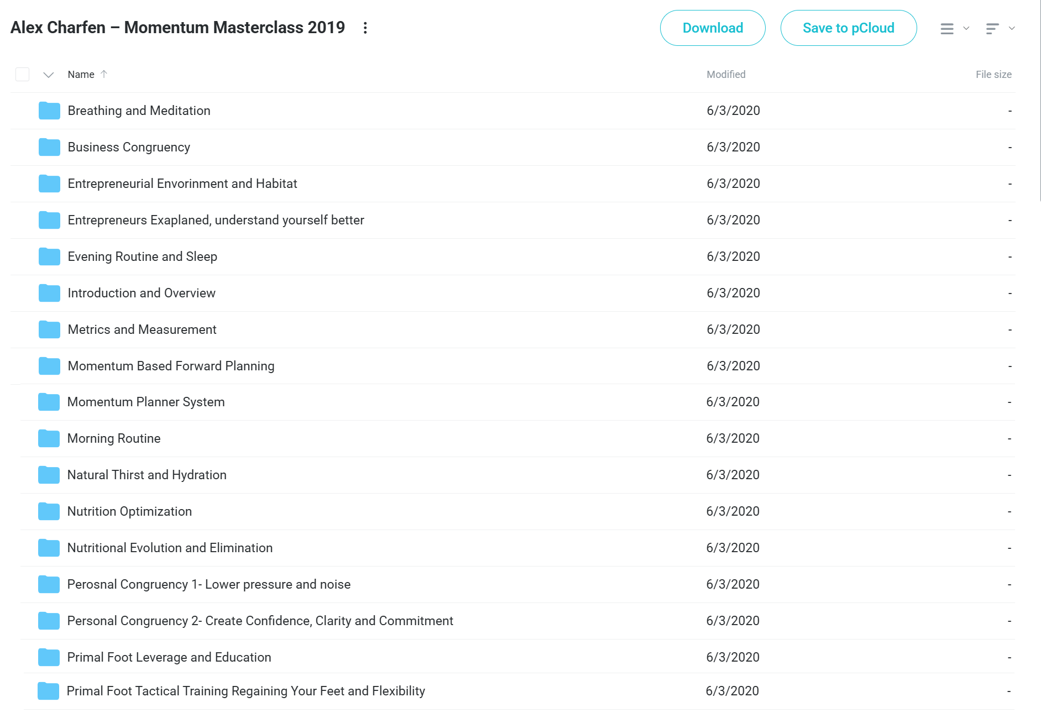This screenshot has width=1041, height=718.
Task: Click the Metrics and Measurement folder icon
Action: click(x=49, y=329)
